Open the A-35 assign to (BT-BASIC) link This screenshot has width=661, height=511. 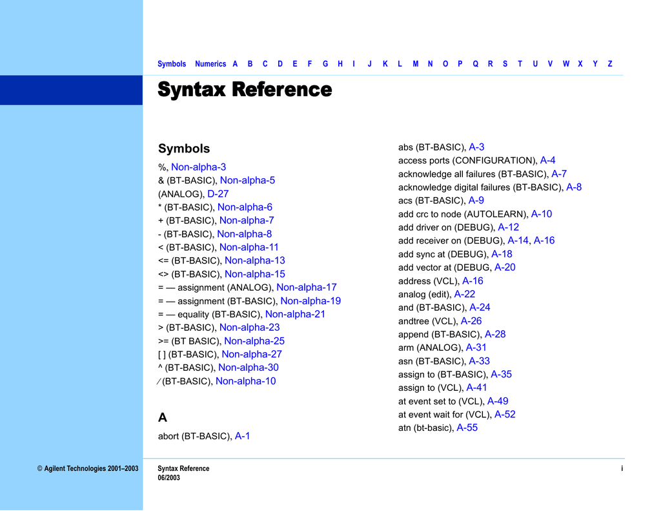502,374
